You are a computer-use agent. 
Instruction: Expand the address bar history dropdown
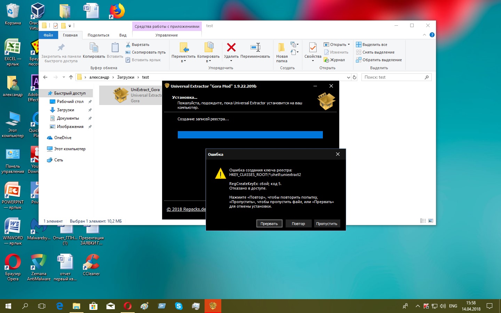click(x=348, y=78)
